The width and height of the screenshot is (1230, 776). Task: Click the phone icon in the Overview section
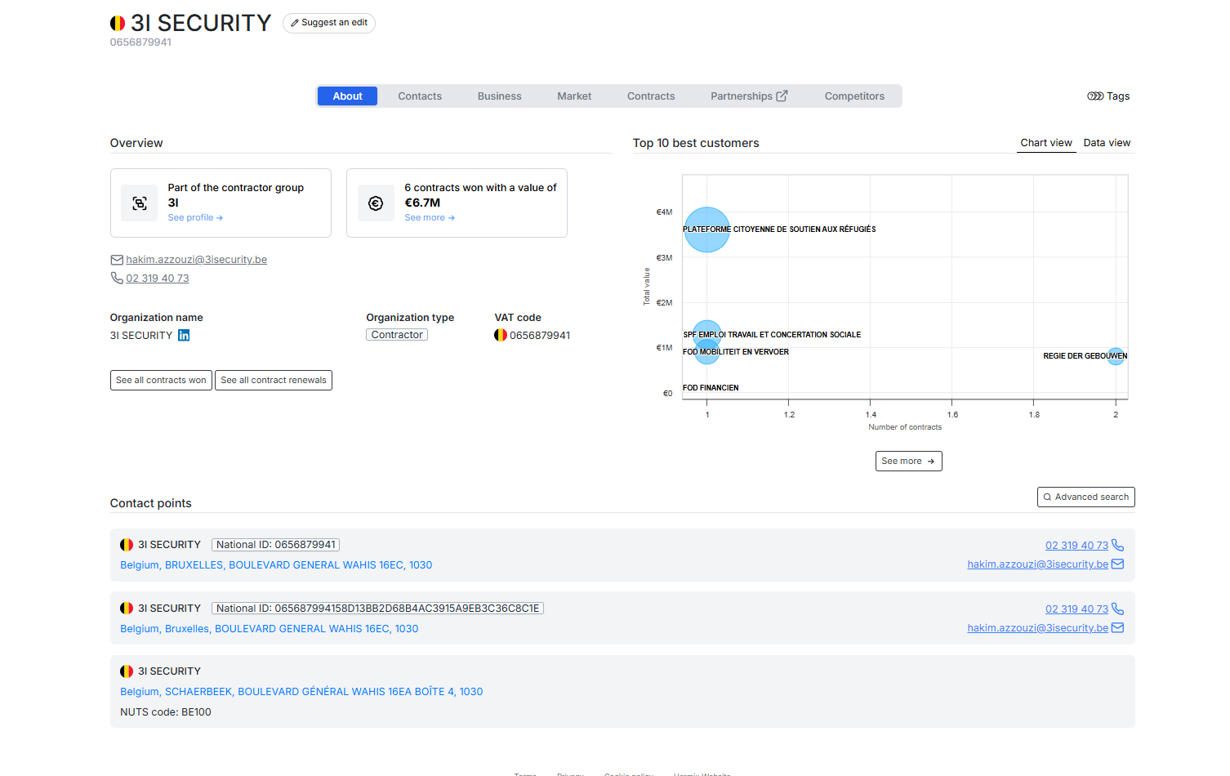(117, 278)
